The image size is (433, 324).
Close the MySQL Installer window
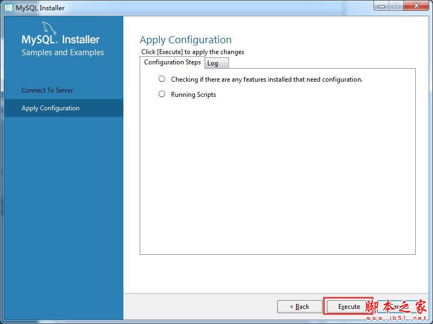pos(416,6)
